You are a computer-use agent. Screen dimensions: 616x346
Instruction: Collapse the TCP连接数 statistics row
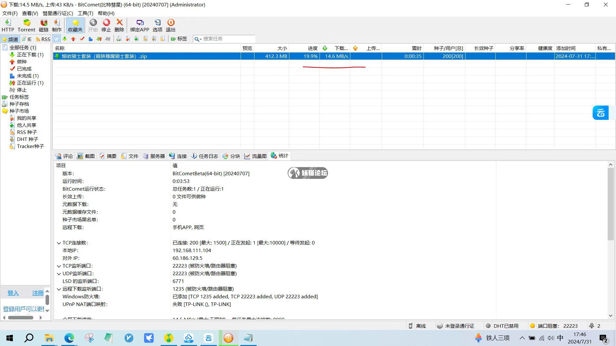coord(59,243)
